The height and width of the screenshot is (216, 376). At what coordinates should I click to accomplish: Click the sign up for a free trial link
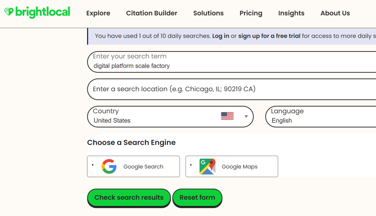[269, 36]
